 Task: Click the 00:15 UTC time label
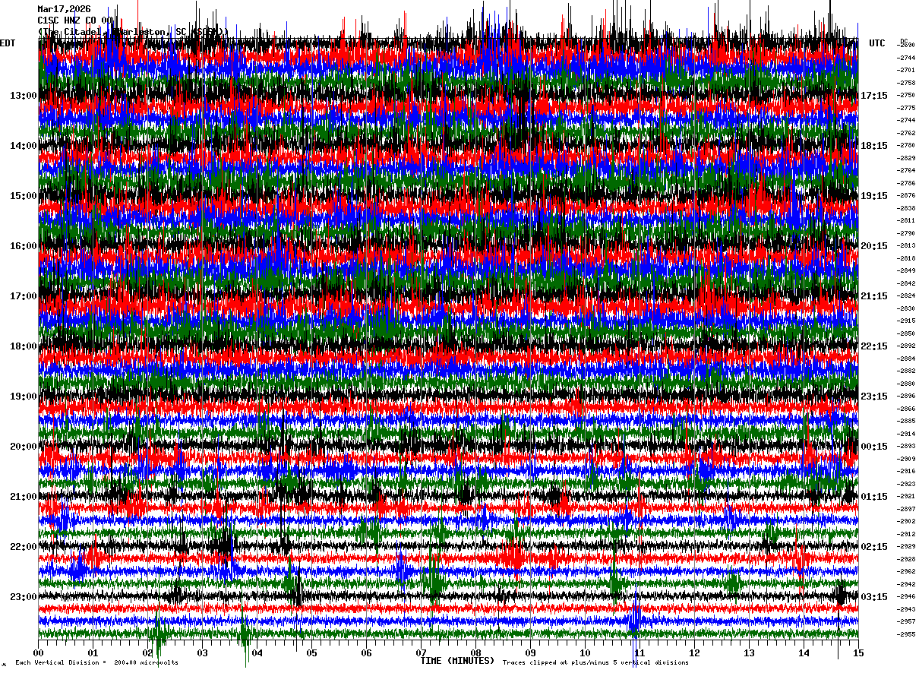874,447
